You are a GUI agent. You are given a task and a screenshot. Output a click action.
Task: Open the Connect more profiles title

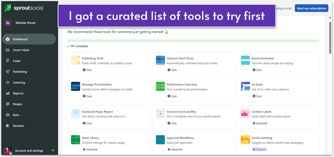pyautogui.click(x=182, y=112)
